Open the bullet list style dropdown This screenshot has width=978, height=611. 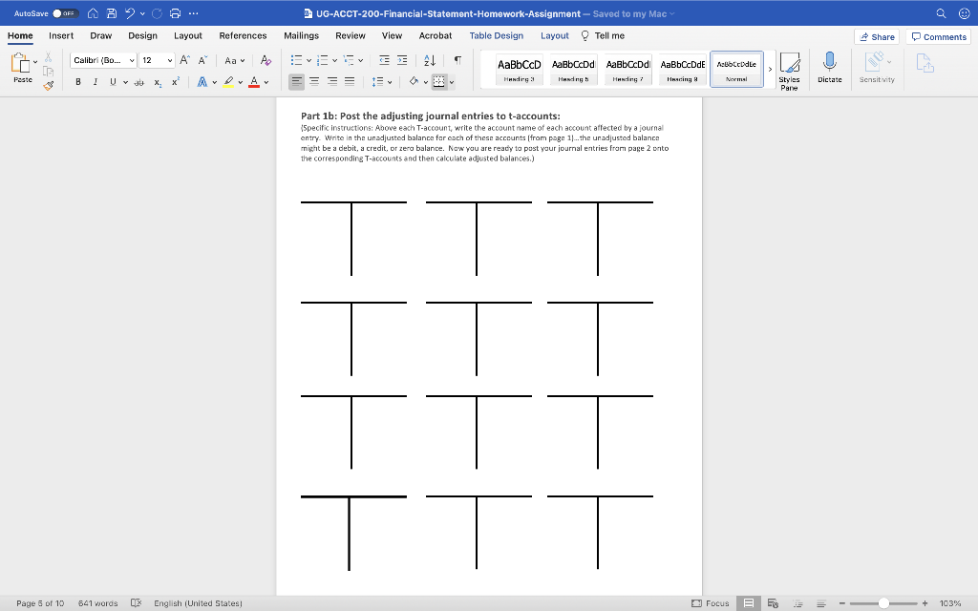(310, 59)
